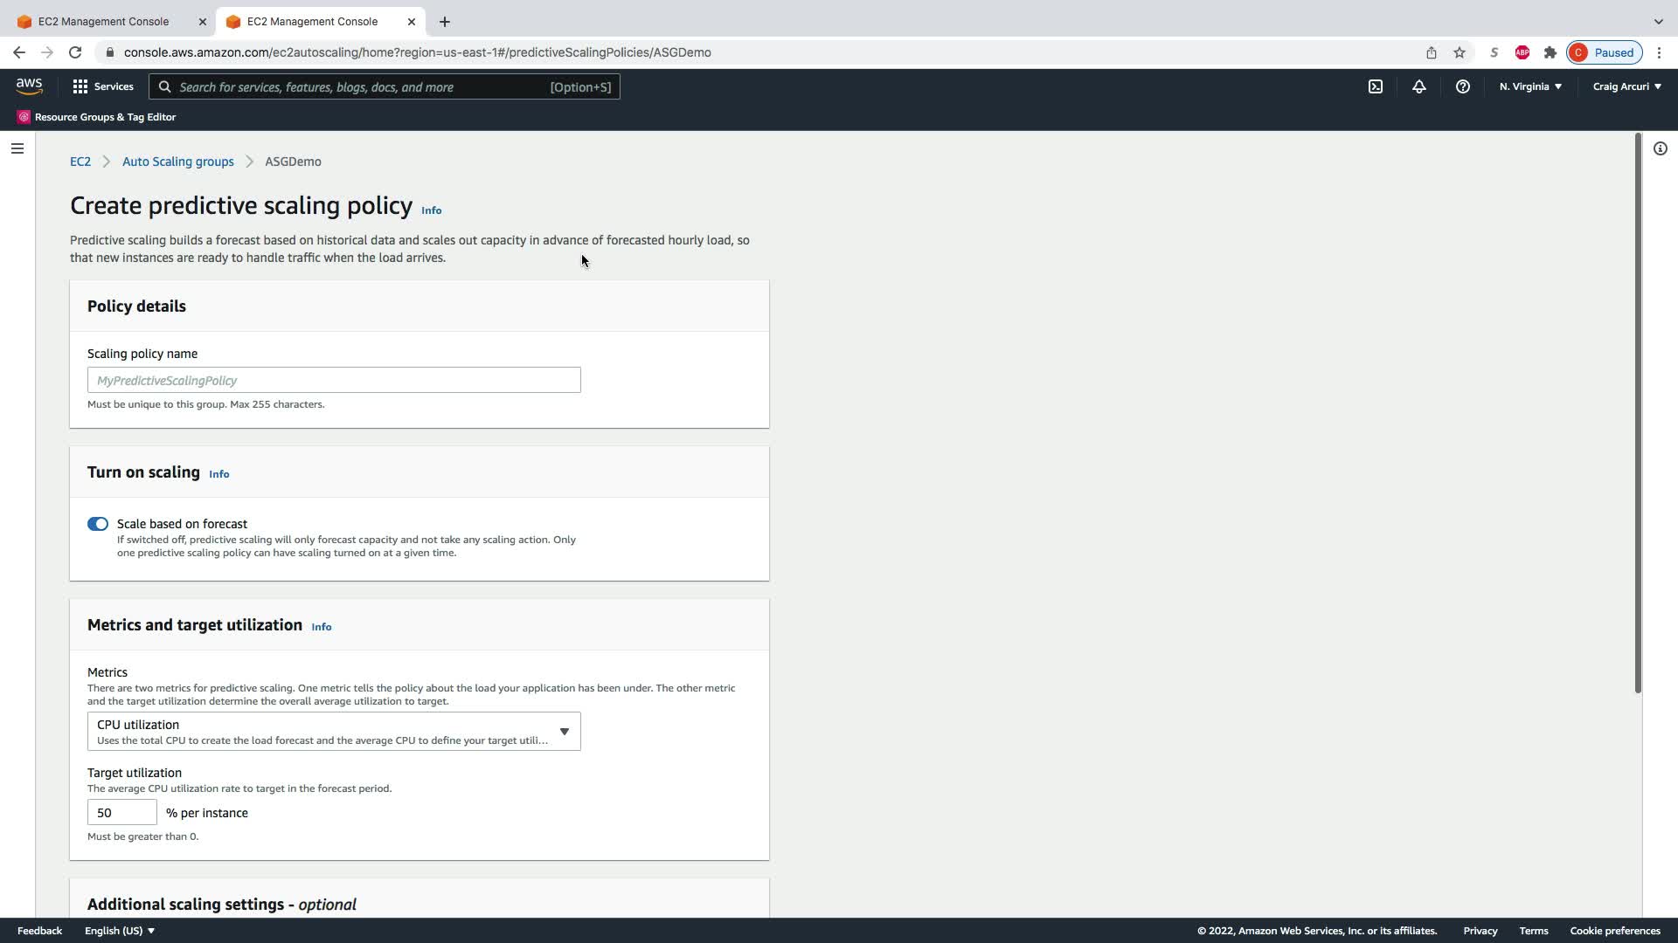The width and height of the screenshot is (1678, 943).
Task: Open the notifications bell icon
Action: click(x=1419, y=86)
